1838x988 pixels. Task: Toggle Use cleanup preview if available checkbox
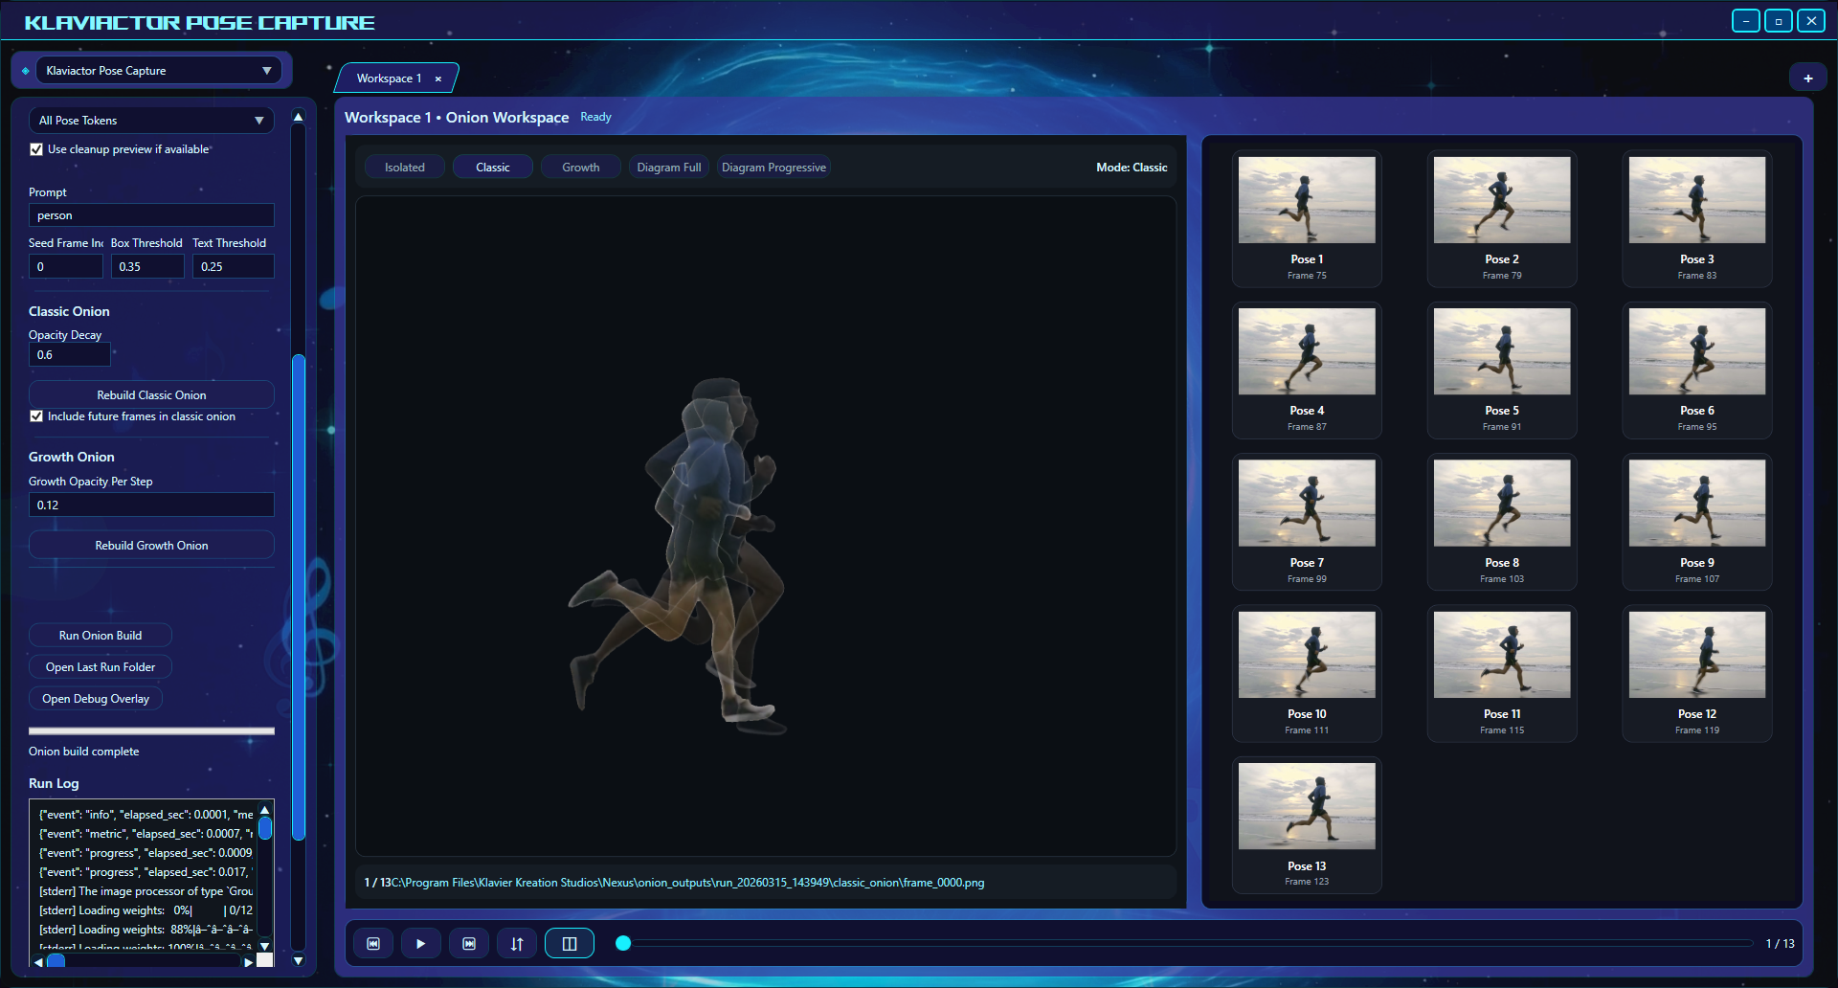[36, 149]
